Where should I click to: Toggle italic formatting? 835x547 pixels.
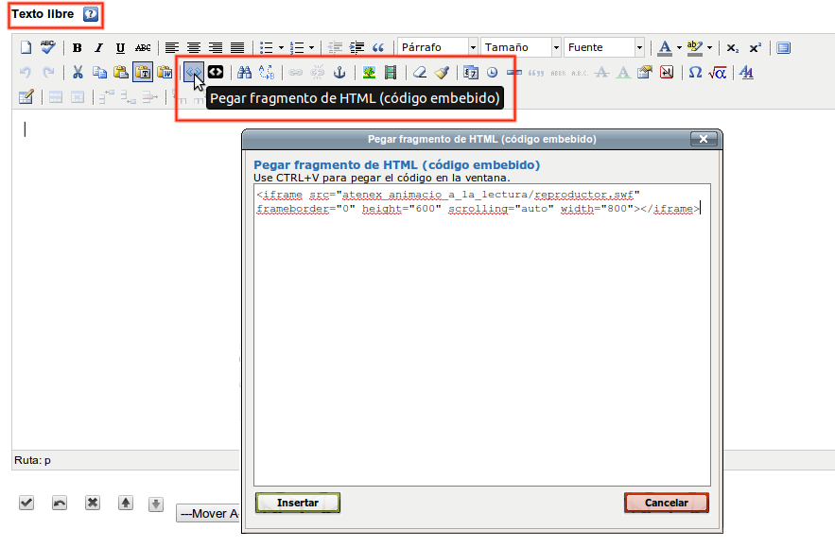[x=99, y=46]
